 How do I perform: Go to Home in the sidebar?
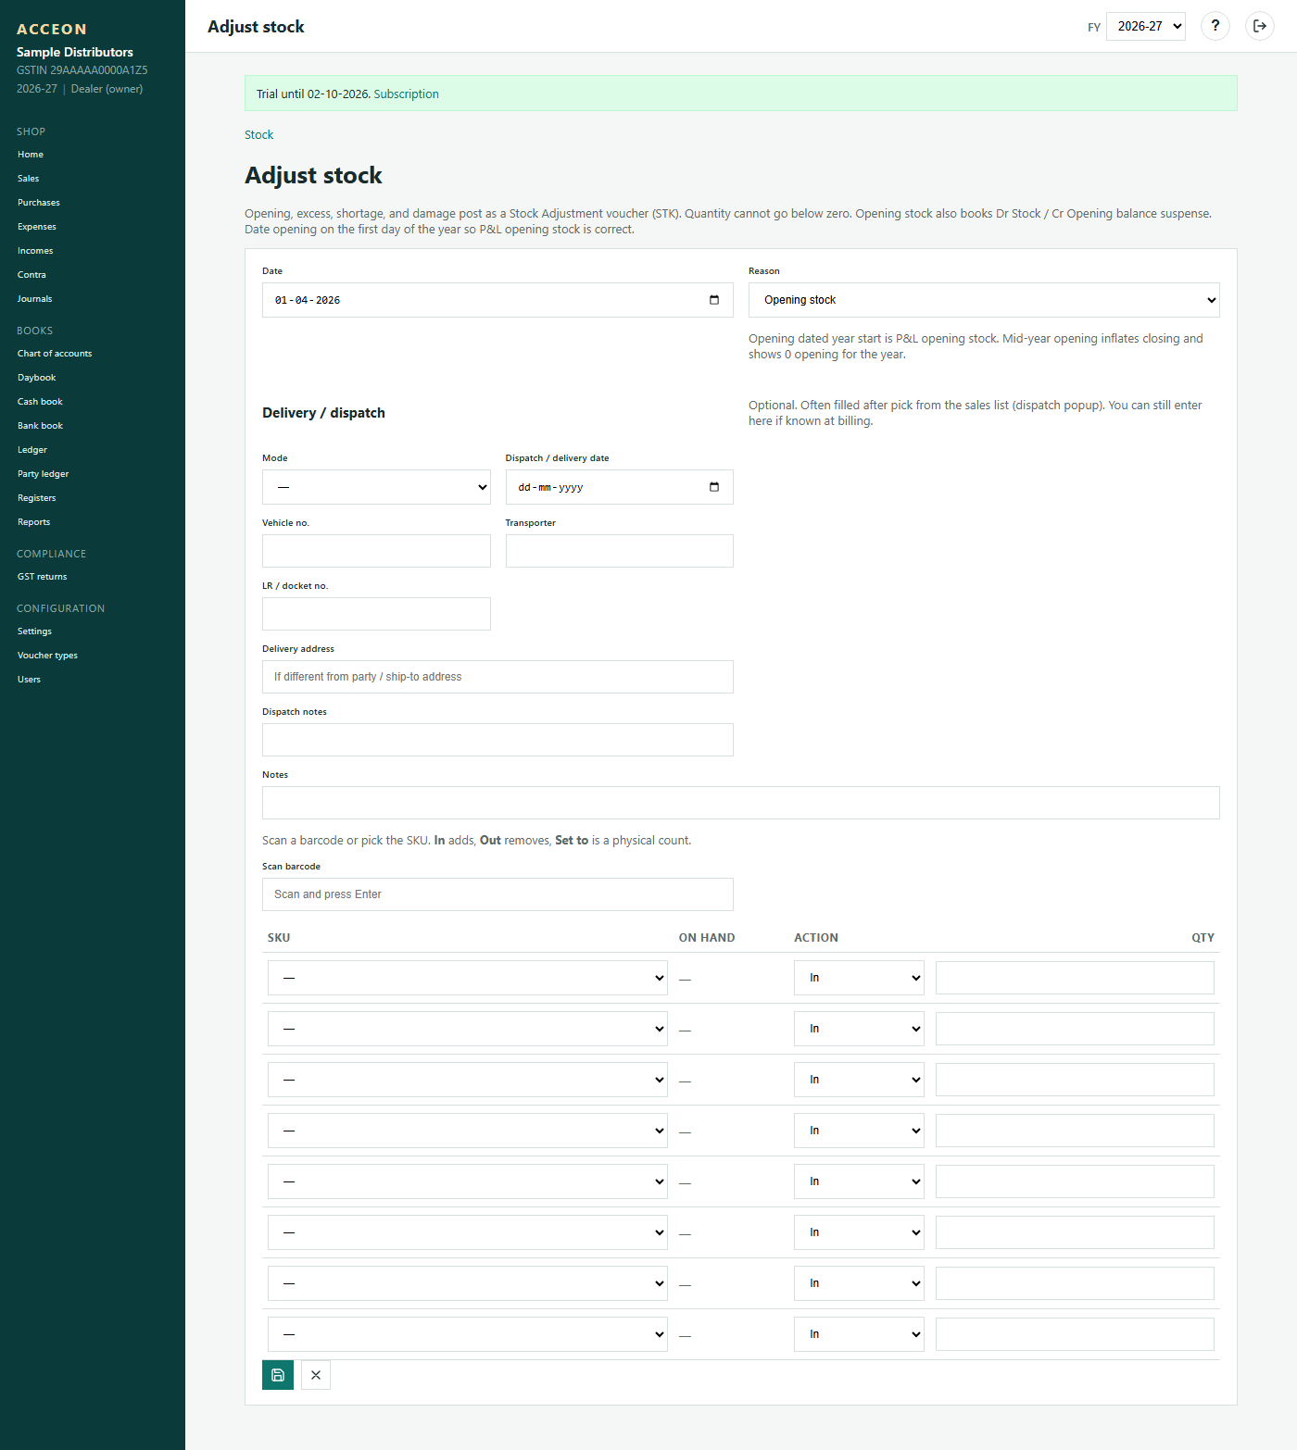coord(31,155)
